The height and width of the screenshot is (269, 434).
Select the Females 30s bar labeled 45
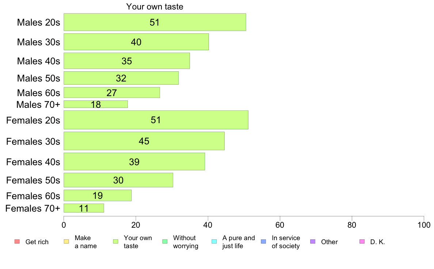click(144, 141)
